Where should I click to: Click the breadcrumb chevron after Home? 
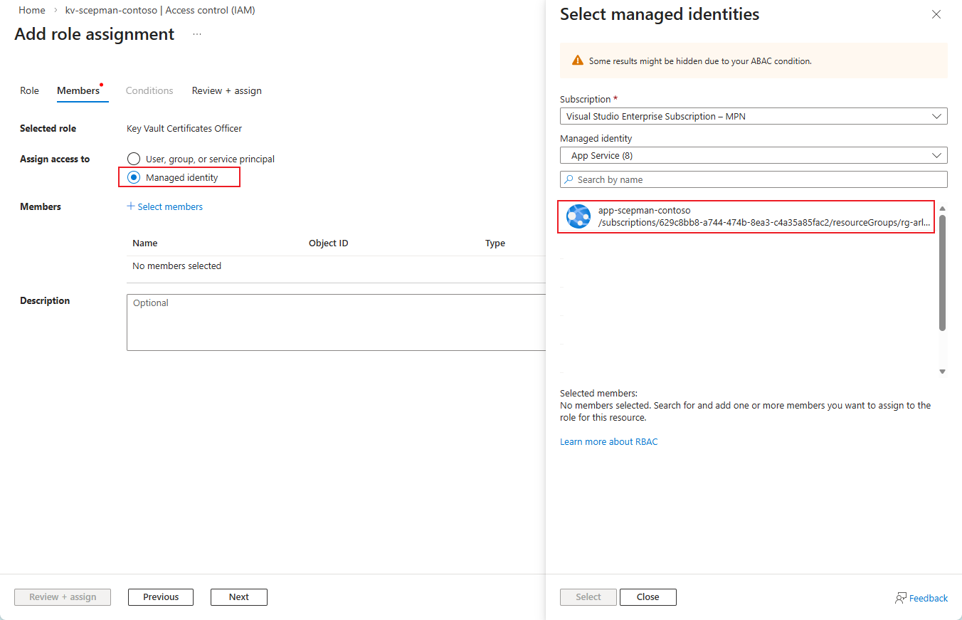55,11
